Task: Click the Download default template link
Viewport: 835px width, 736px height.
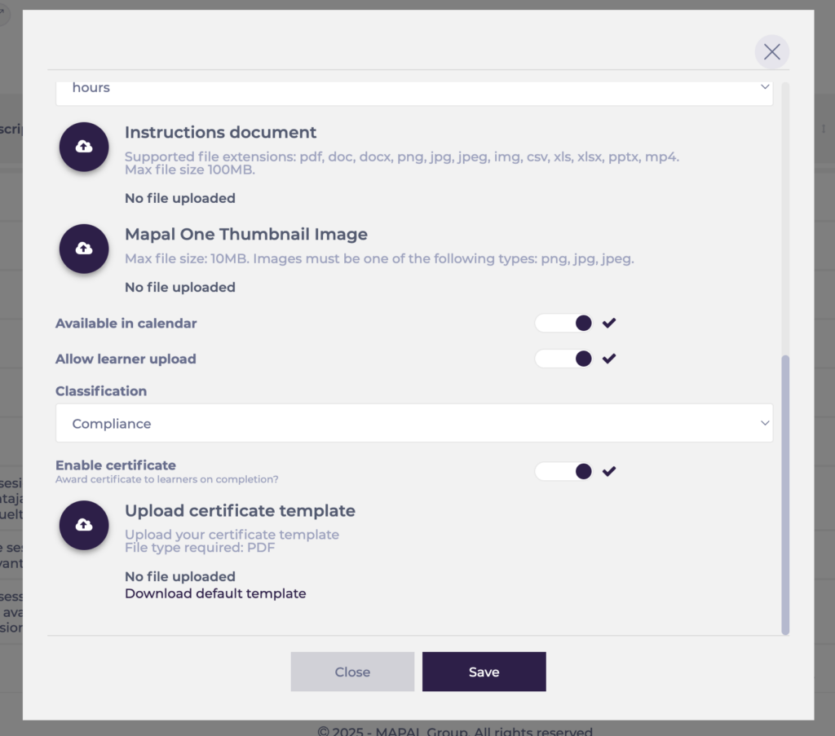Action: pyautogui.click(x=215, y=593)
